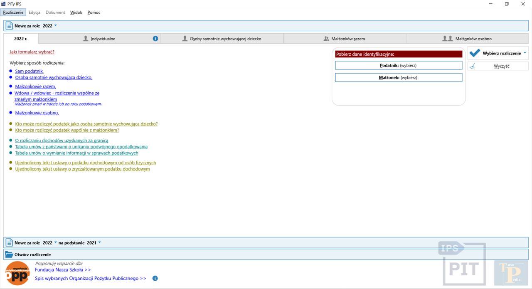
Task: Click the broom icon on the Wyczyść button
Action: tap(472, 66)
